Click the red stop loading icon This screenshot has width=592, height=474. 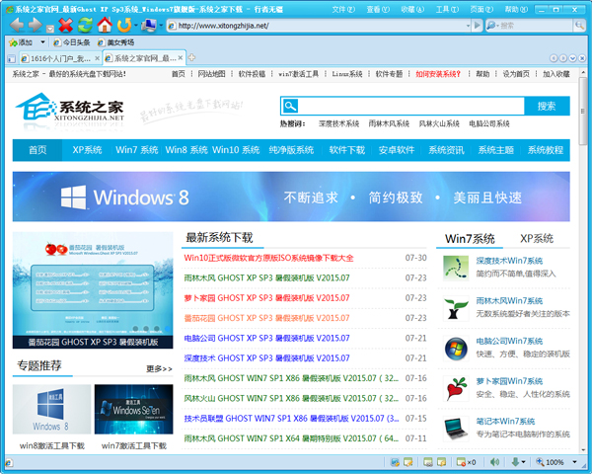click(66, 25)
